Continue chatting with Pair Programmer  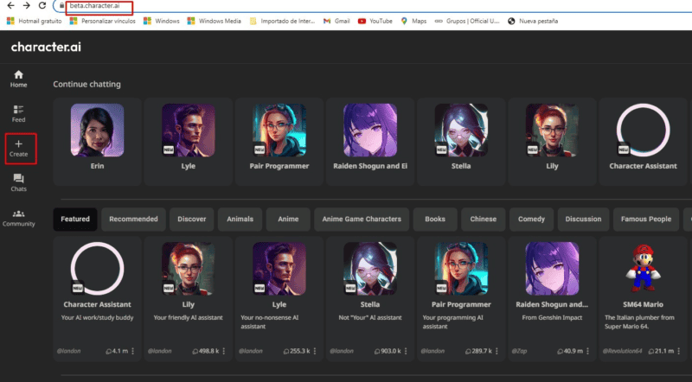pos(279,141)
